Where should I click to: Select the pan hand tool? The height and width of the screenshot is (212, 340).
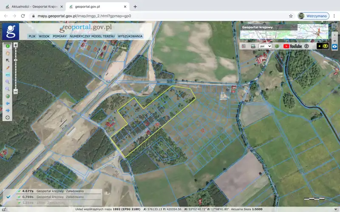coord(7,53)
